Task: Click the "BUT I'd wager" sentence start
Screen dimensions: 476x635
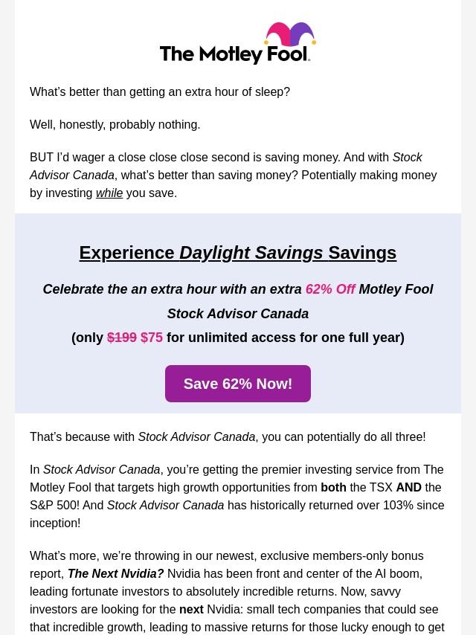Action: pyautogui.click(x=67, y=158)
